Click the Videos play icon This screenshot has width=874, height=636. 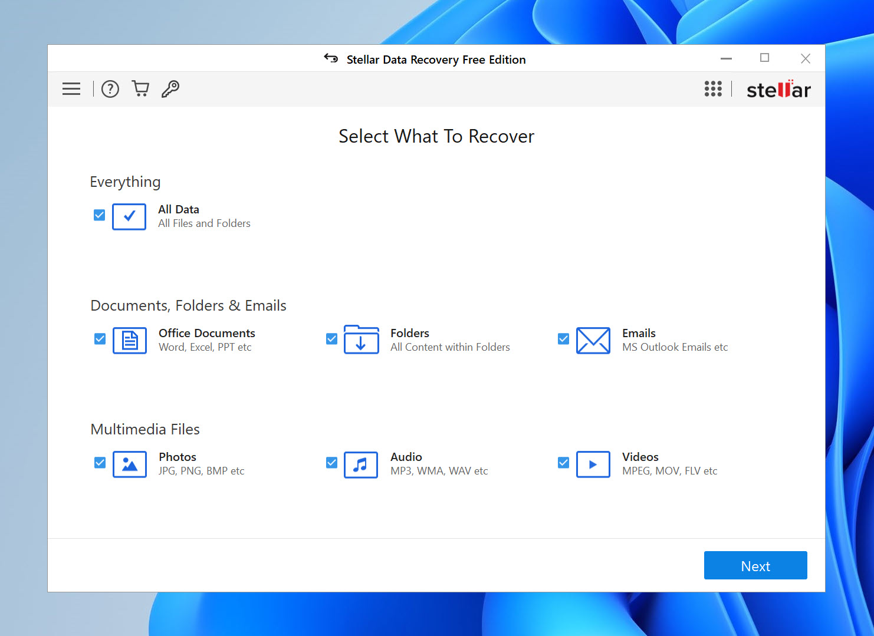pyautogui.click(x=593, y=464)
